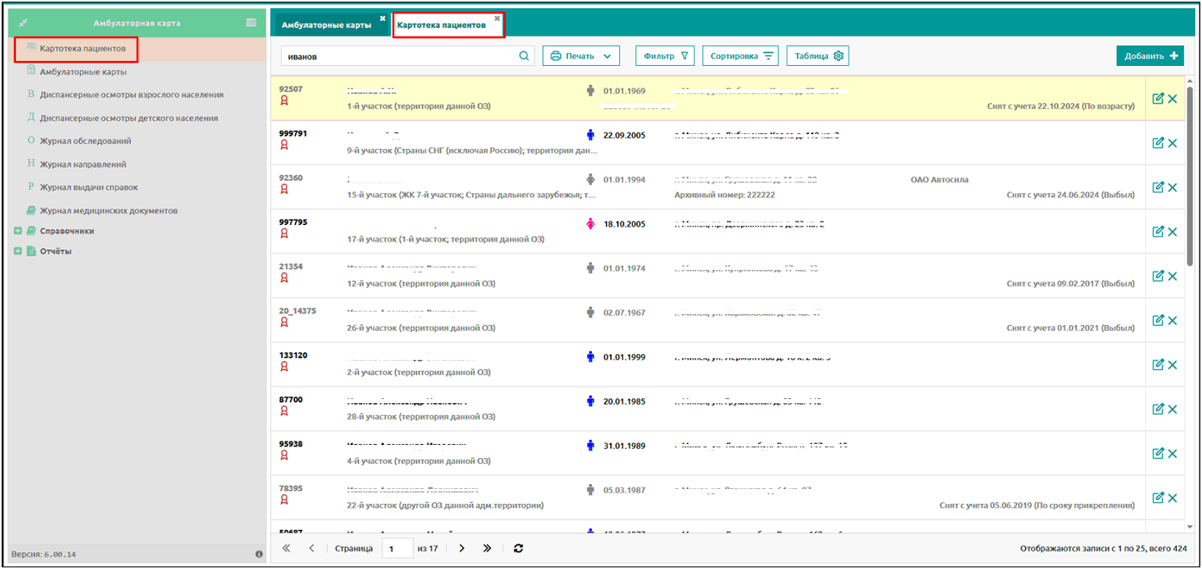Delete patient record 999791

(x=1173, y=143)
